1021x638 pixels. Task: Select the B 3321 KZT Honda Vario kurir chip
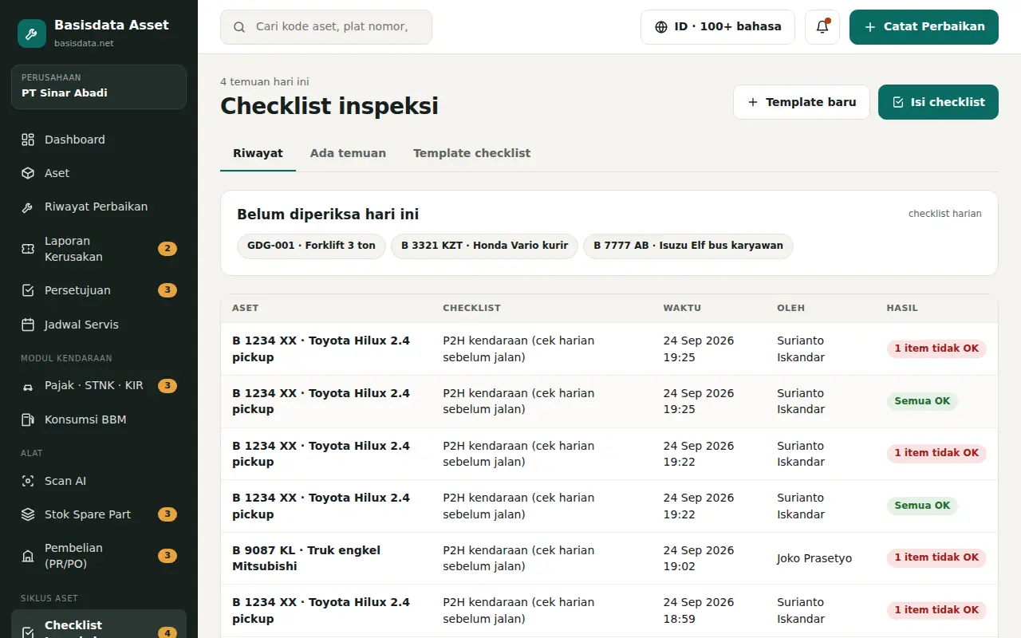[484, 246]
